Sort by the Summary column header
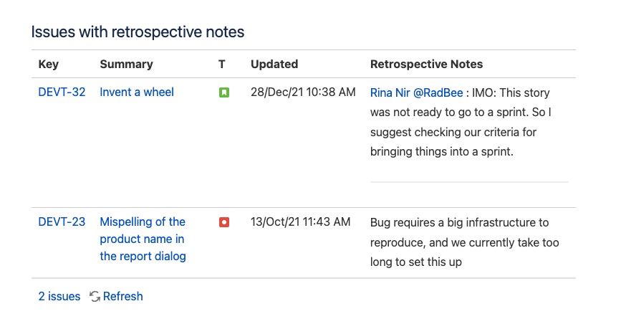This screenshot has width=621, height=329. 126,64
